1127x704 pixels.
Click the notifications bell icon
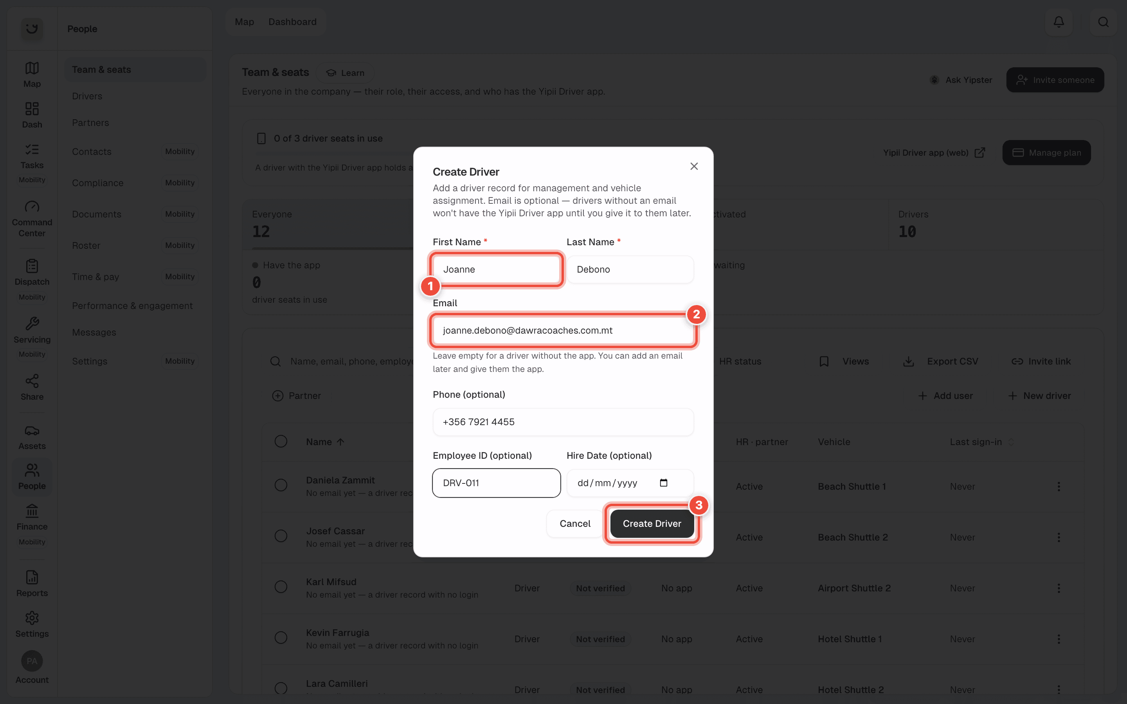point(1059,22)
